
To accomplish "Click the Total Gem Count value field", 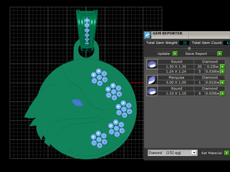I will [227, 43].
